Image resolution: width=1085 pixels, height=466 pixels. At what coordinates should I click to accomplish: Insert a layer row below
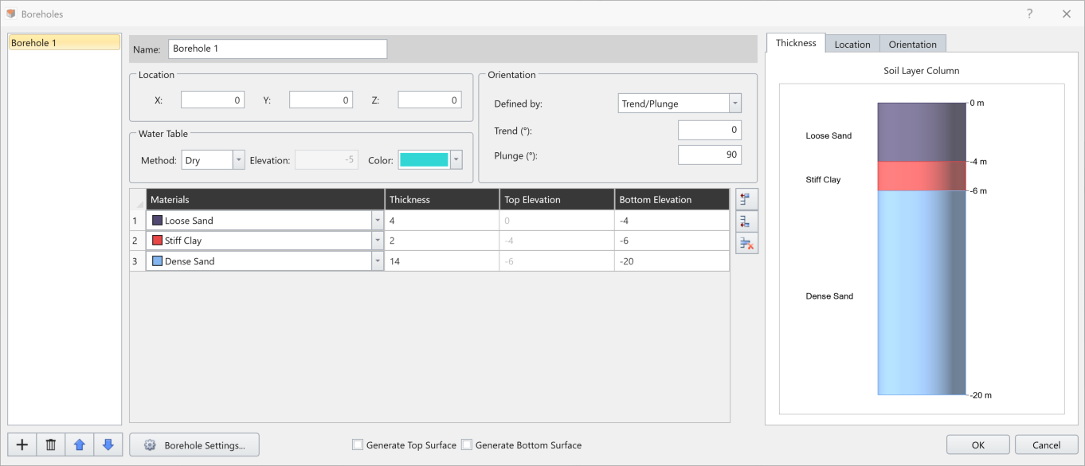(x=747, y=221)
